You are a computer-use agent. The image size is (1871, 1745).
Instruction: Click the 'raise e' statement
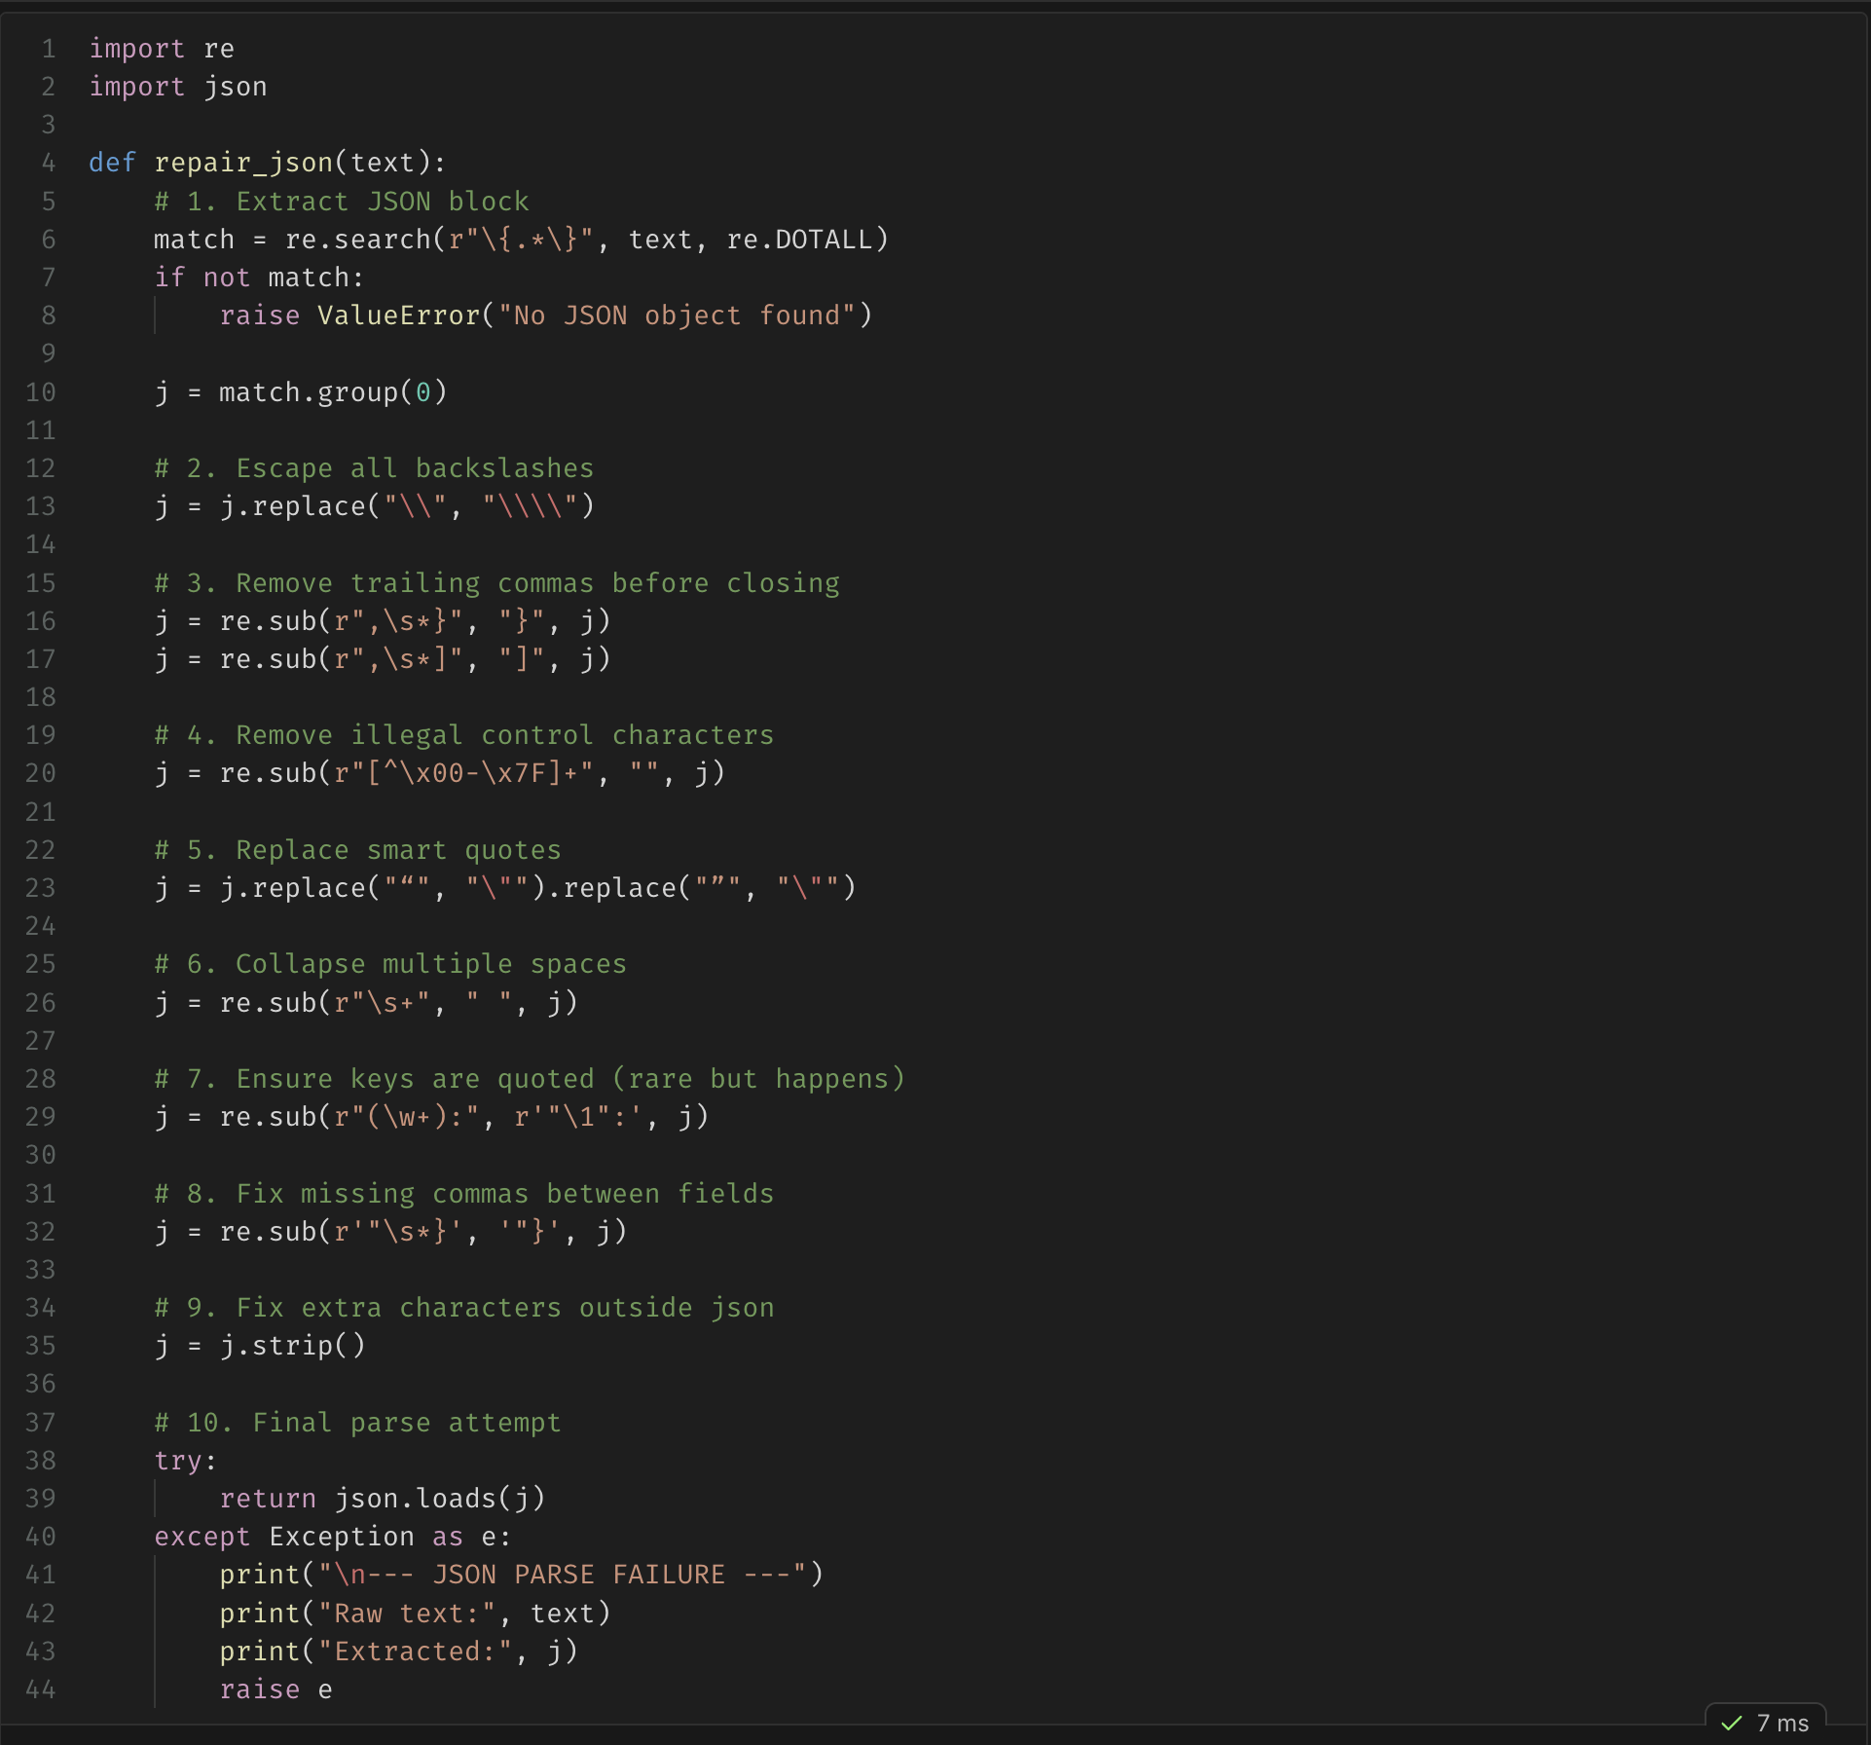coord(275,1689)
